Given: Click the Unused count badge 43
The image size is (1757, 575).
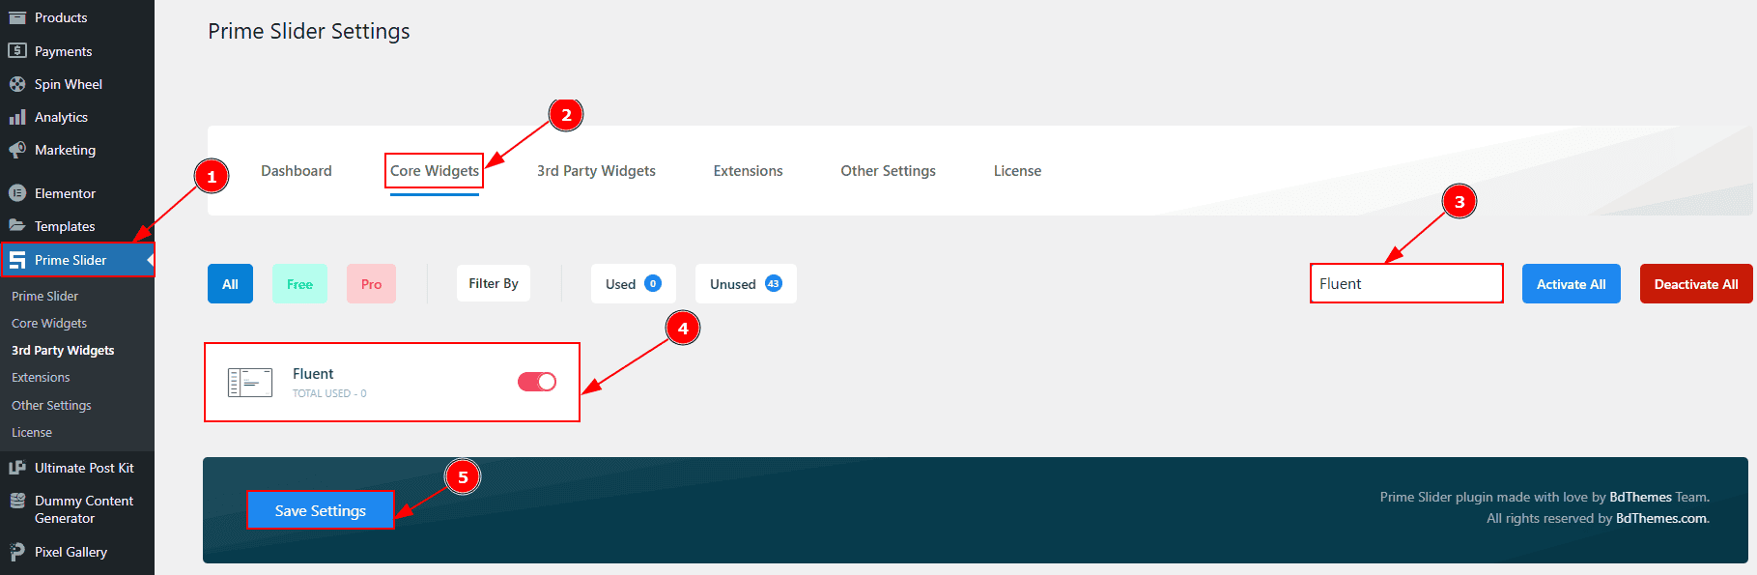Looking at the screenshot, I should (774, 283).
